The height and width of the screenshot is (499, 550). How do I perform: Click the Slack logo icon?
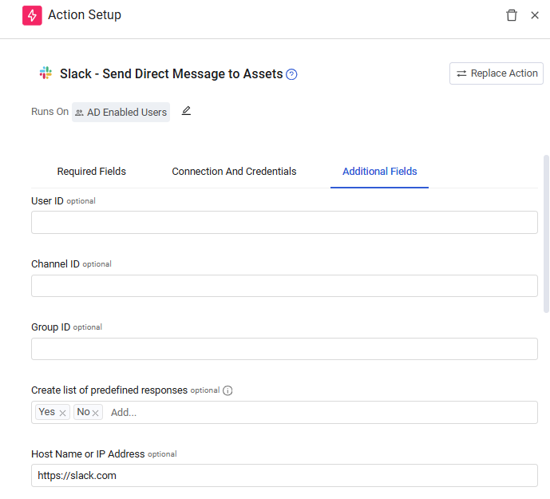click(x=46, y=73)
